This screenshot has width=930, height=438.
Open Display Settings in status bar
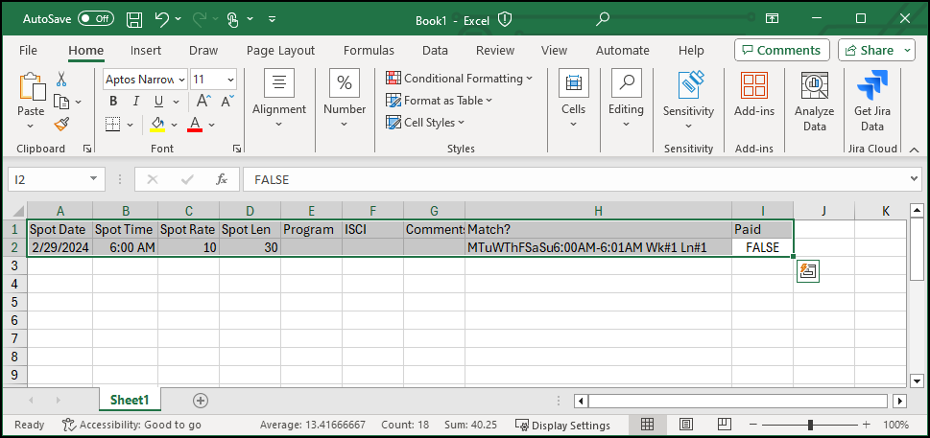(562, 425)
